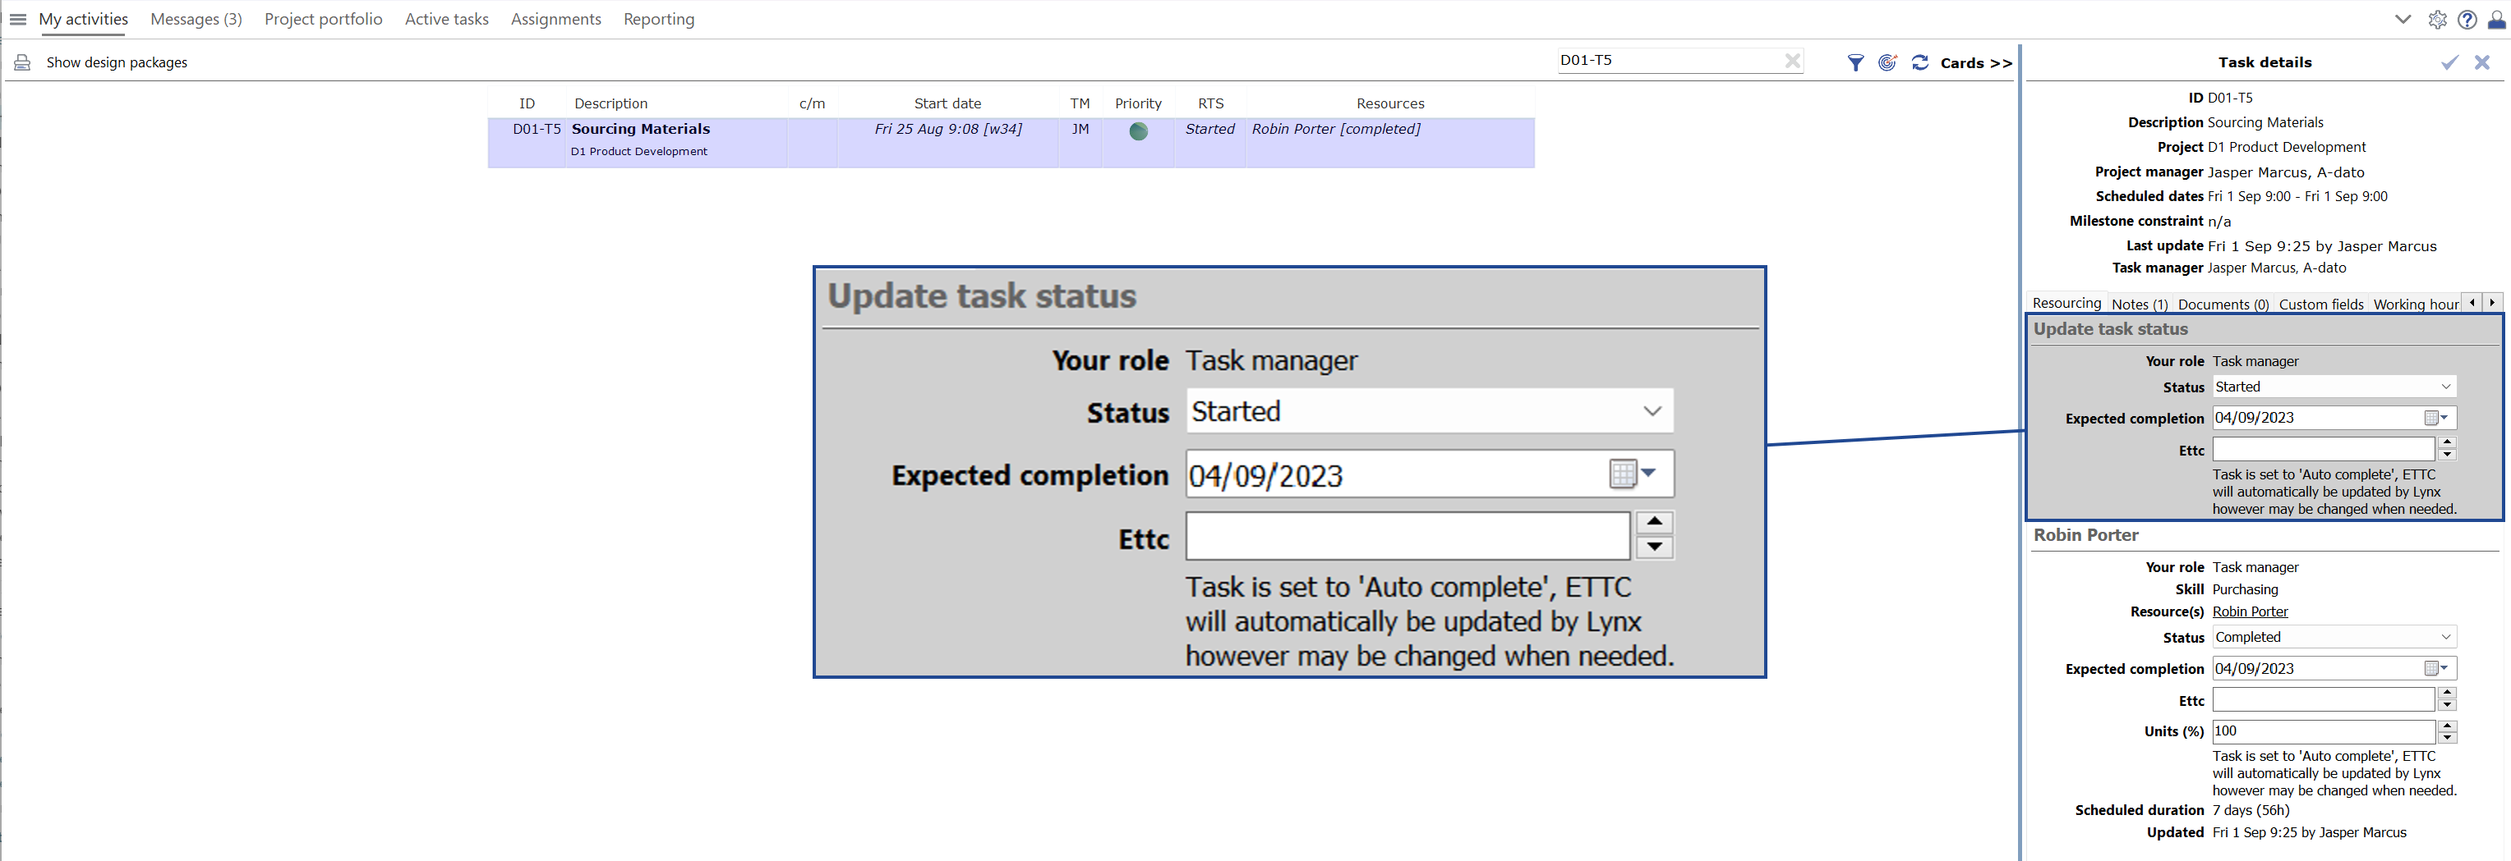Select the Custom fields detail tab
This screenshot has width=2511, height=861.
pyautogui.click(x=2321, y=305)
